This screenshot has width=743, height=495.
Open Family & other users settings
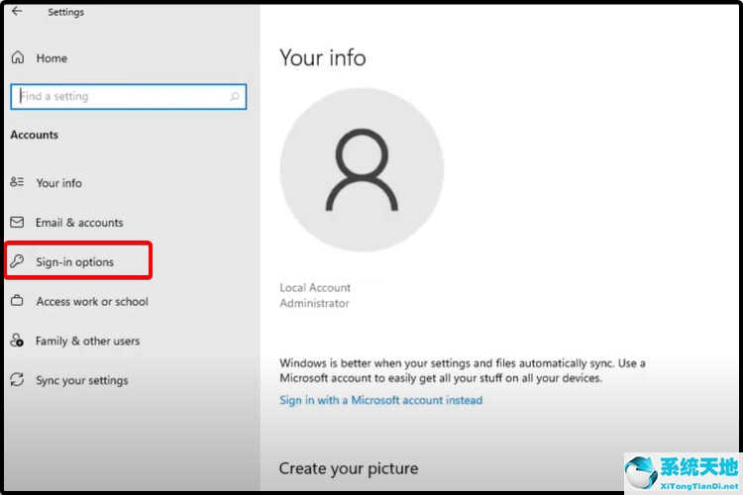pyautogui.click(x=88, y=341)
